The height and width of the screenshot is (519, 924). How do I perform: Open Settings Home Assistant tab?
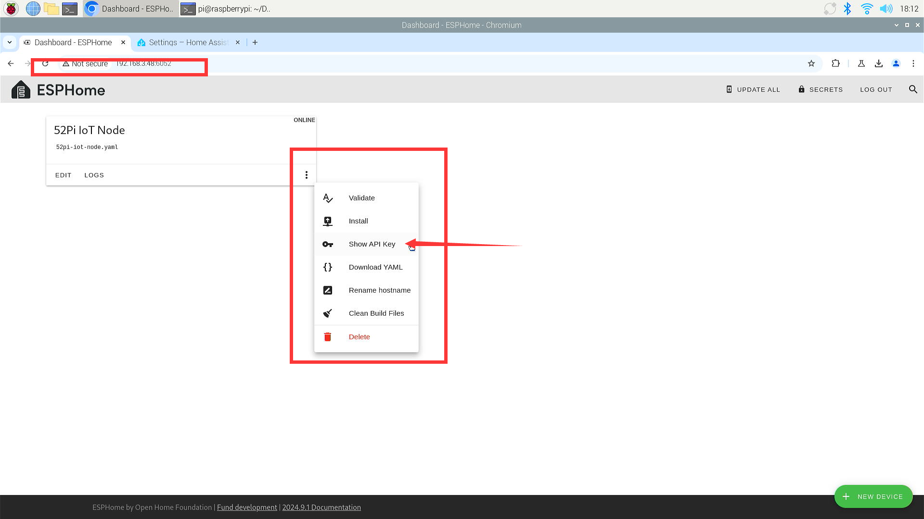187,42
